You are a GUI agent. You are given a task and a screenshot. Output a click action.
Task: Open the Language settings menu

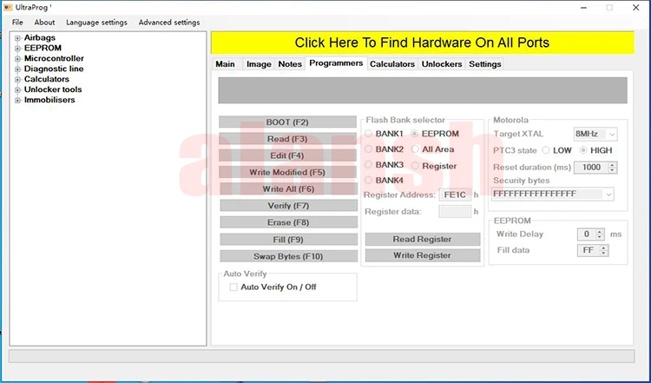tap(96, 23)
